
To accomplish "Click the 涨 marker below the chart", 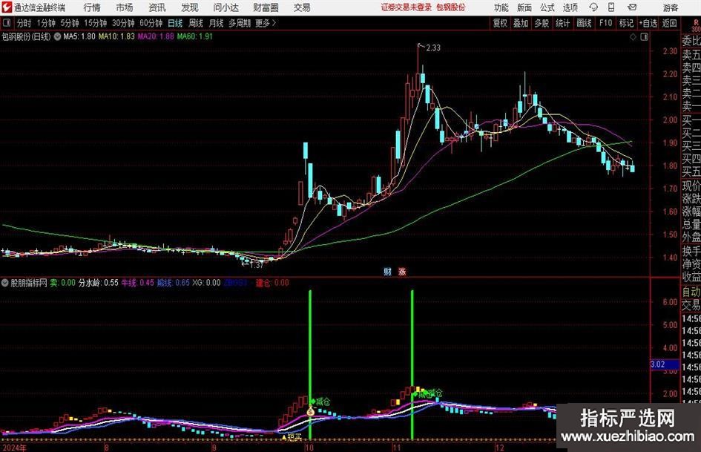I will 402,272.
